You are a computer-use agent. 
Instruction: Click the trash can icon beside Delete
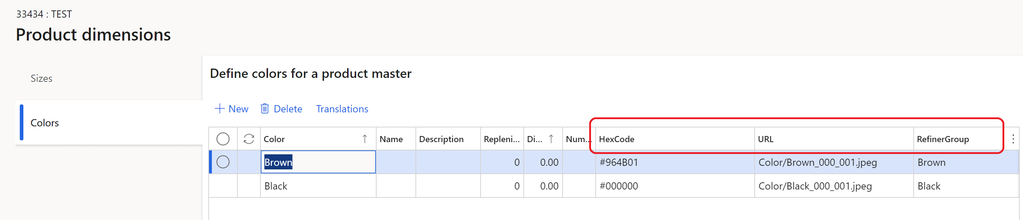point(264,109)
